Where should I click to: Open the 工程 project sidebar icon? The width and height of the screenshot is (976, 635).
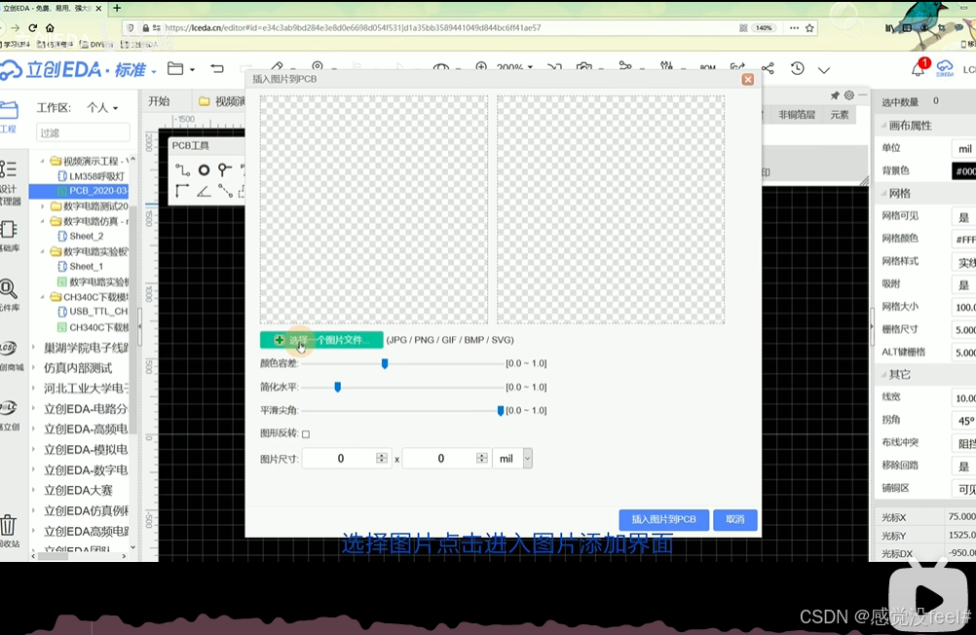click(x=9, y=117)
